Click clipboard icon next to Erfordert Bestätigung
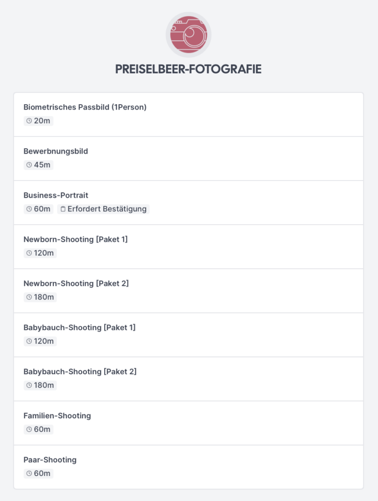The width and height of the screenshot is (378, 501). tap(63, 209)
